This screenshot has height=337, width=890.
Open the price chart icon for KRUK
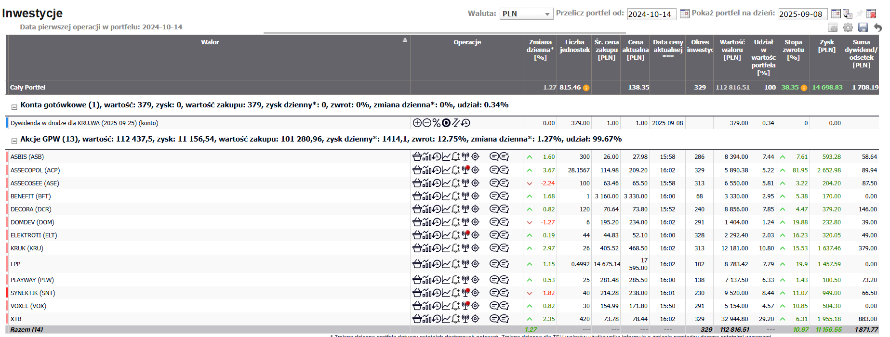446,248
